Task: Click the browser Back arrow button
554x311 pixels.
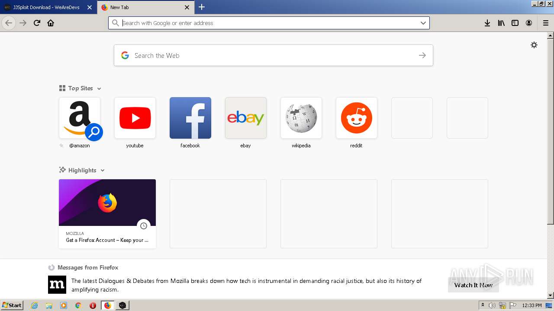Action: tap(9, 23)
